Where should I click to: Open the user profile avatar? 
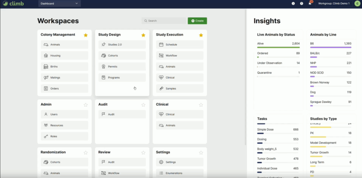pyautogui.click(x=357, y=4)
